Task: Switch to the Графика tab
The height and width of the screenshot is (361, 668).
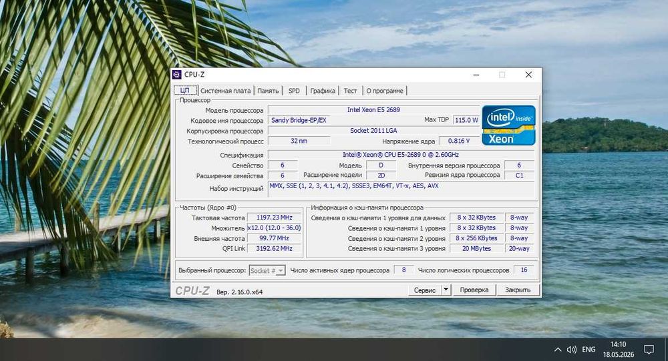Action: (323, 91)
